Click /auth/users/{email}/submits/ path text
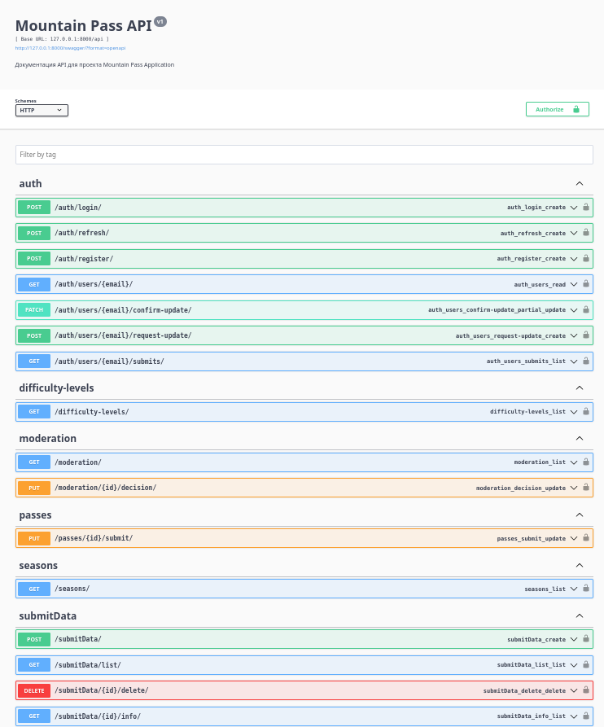Viewport: 604px width, 727px height. pos(109,361)
